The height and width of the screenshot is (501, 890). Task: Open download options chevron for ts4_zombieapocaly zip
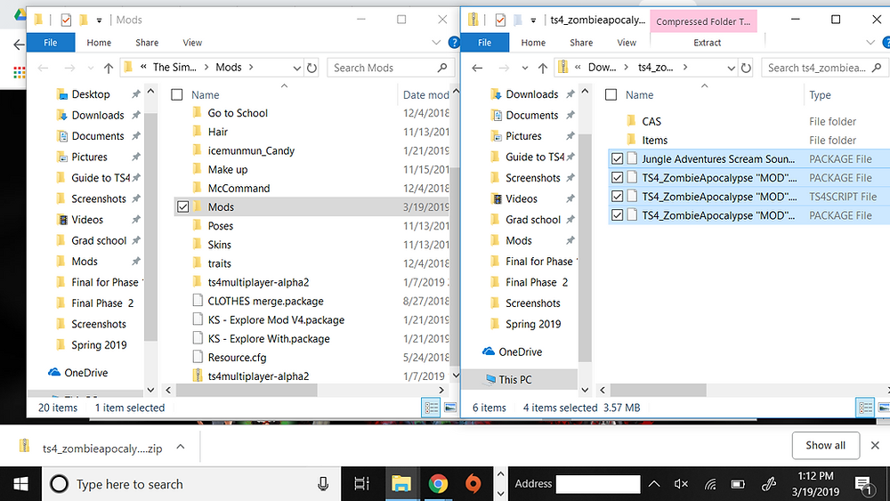coord(181,447)
